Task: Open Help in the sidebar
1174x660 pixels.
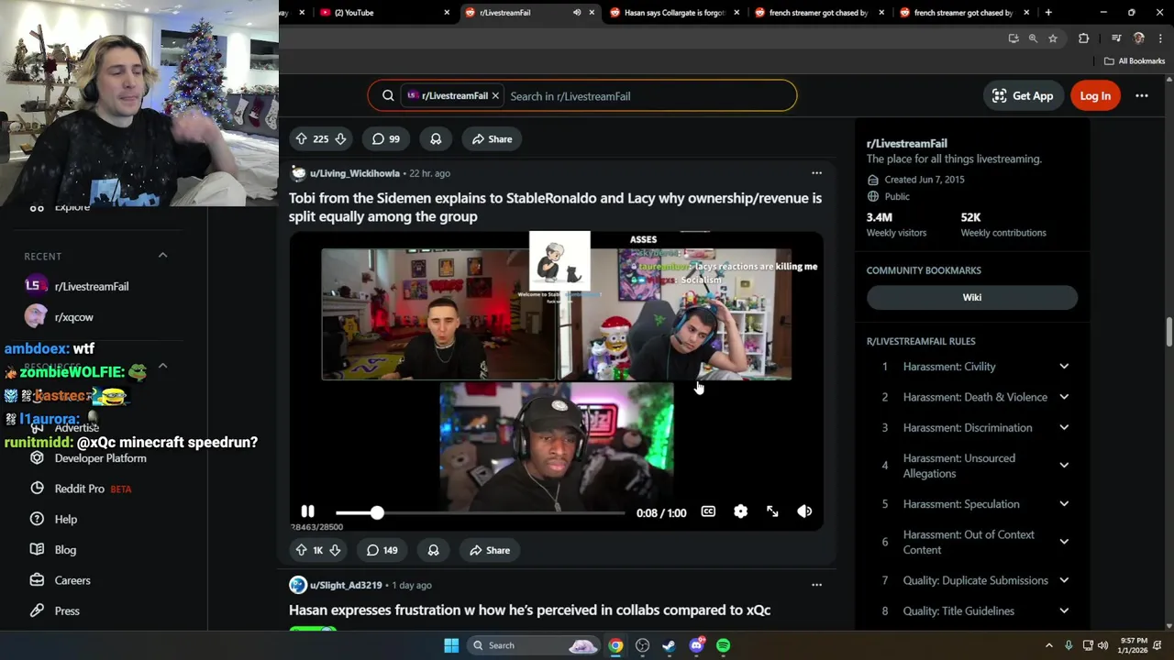Action: [x=65, y=519]
